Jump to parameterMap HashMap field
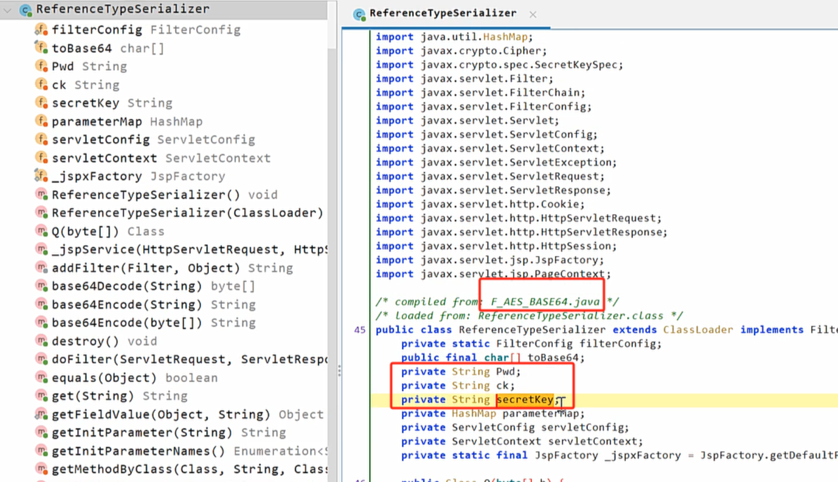Image resolution: width=838 pixels, height=482 pixels. (x=127, y=121)
